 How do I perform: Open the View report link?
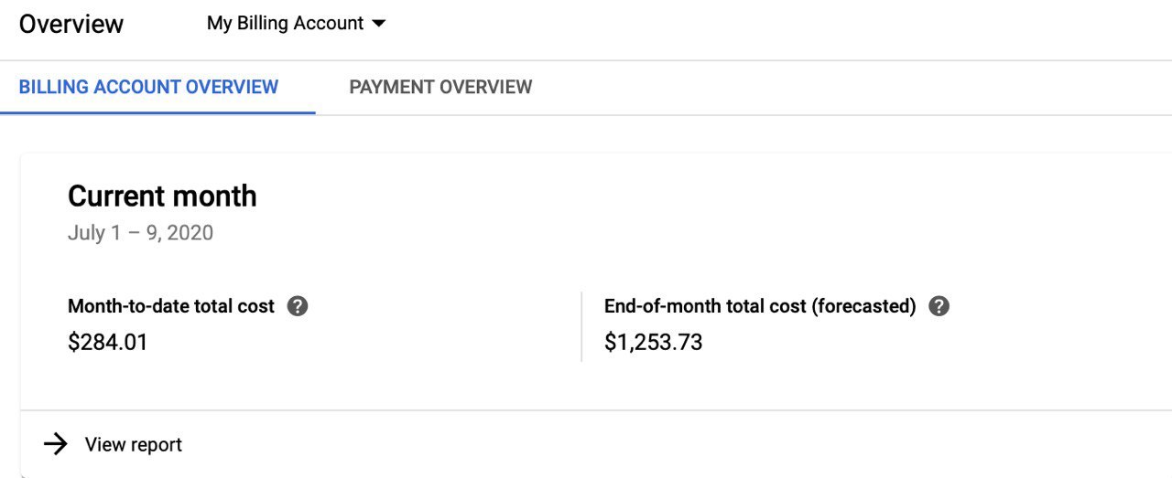134,444
